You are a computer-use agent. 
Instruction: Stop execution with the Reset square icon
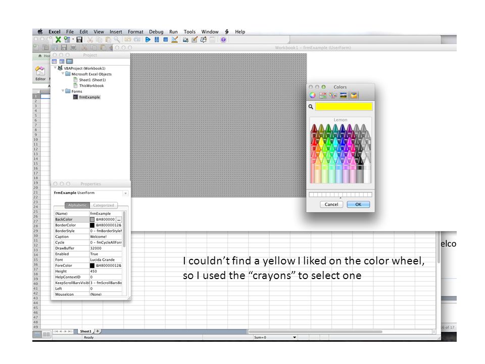click(166, 39)
